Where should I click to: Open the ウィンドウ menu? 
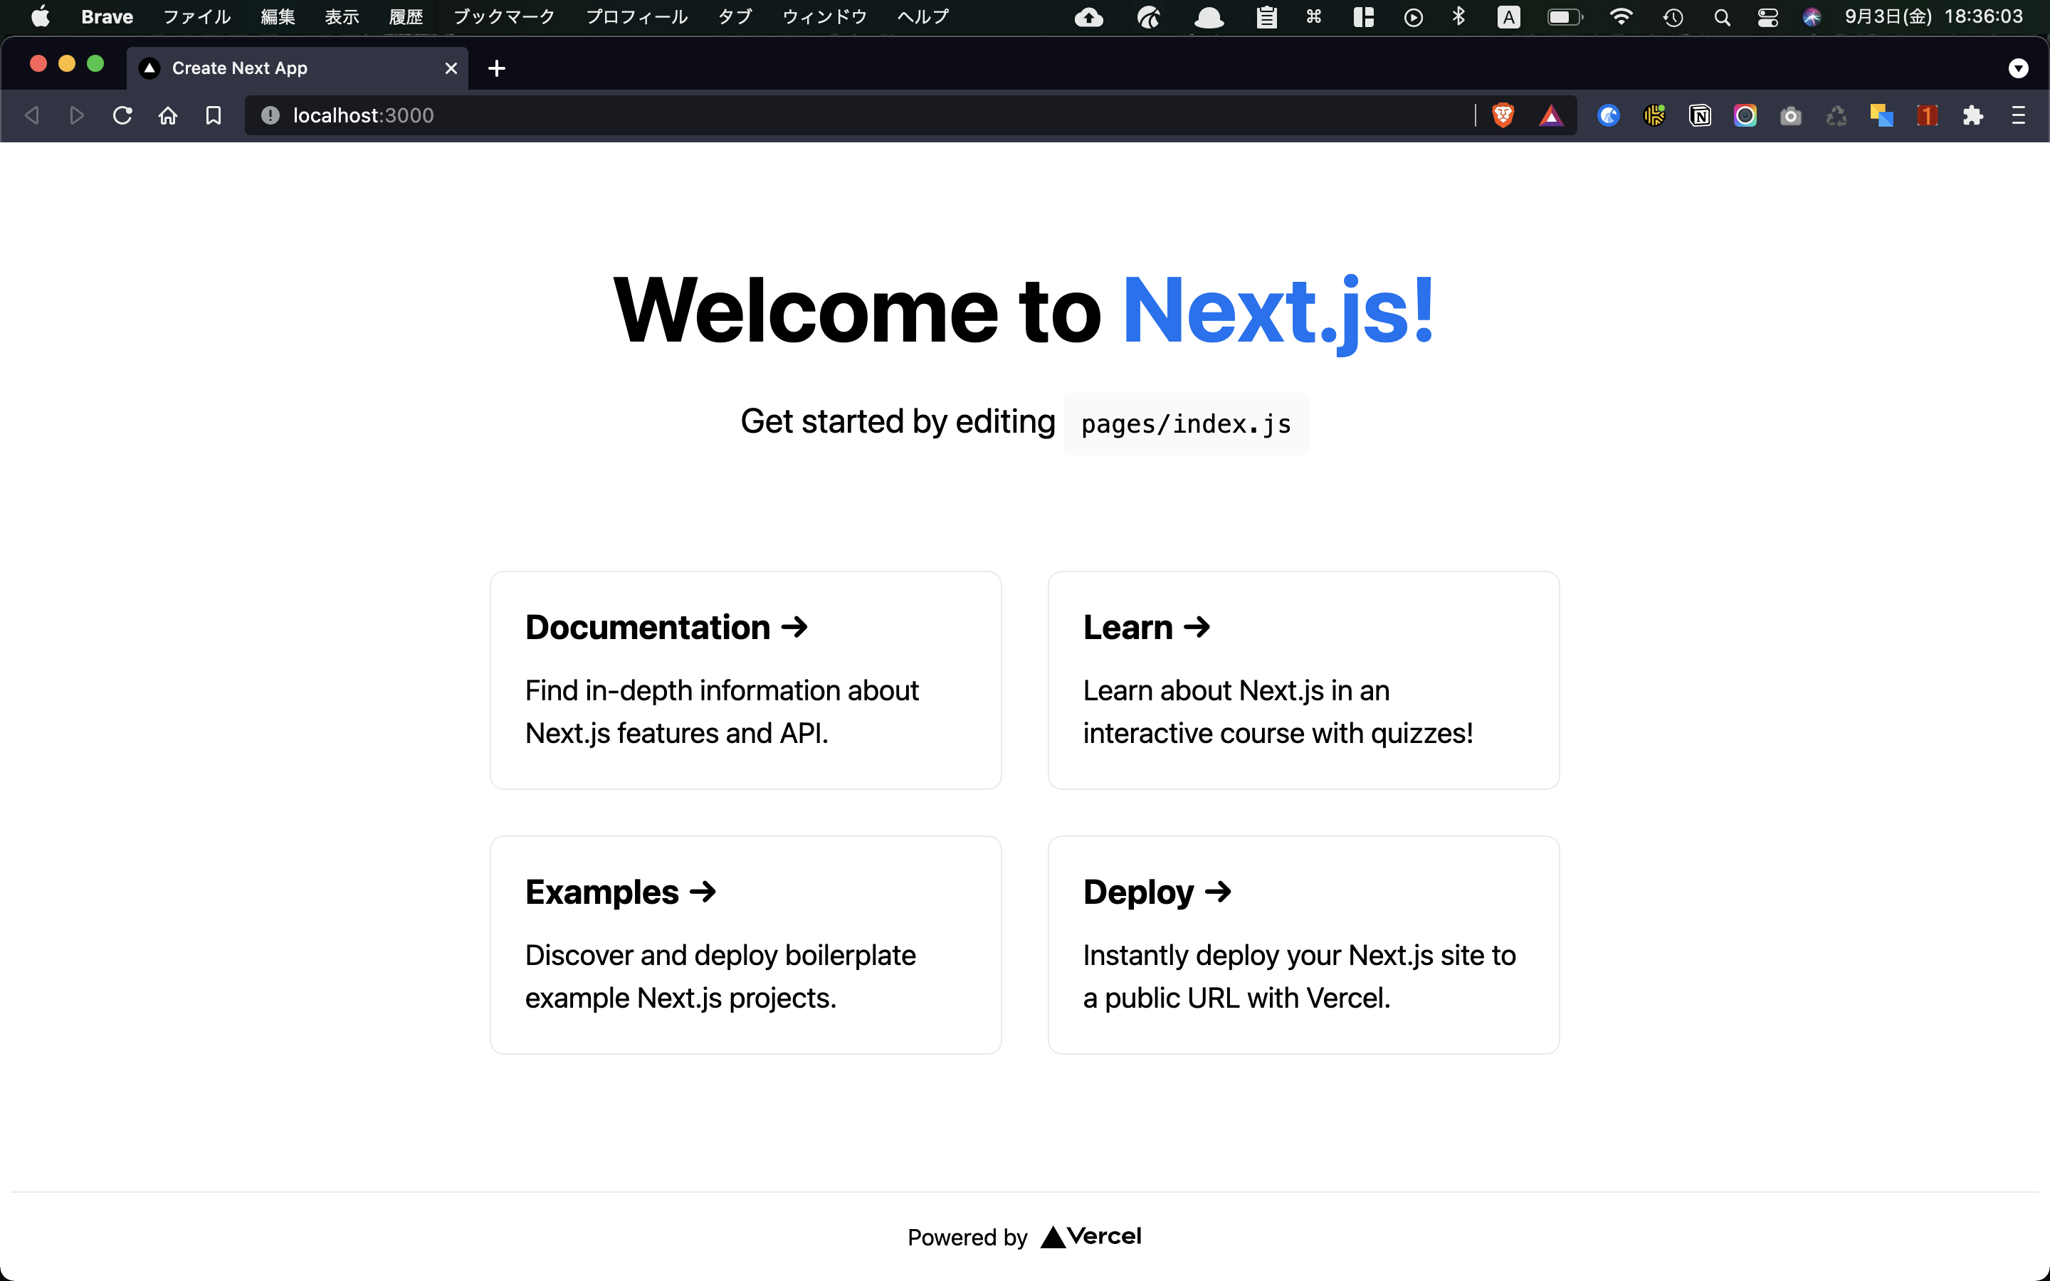coord(824,17)
